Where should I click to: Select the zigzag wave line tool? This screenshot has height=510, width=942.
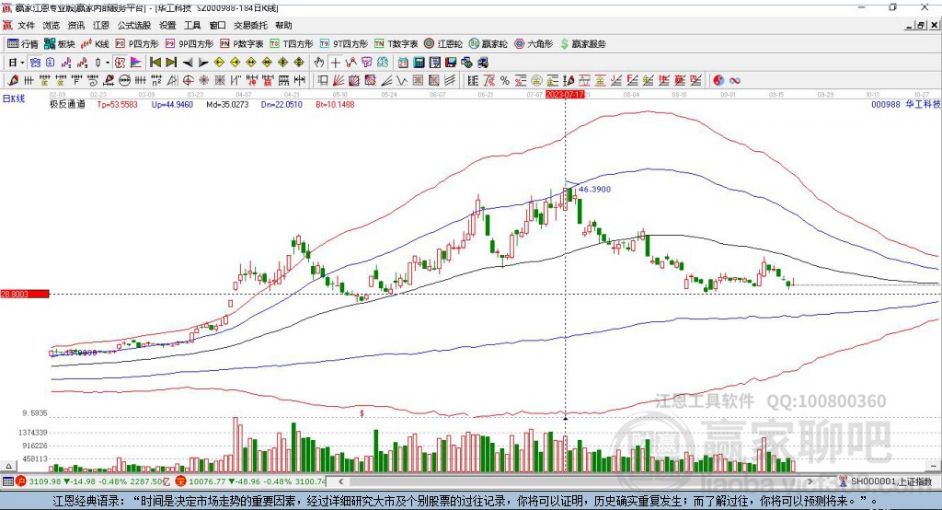click(x=402, y=80)
